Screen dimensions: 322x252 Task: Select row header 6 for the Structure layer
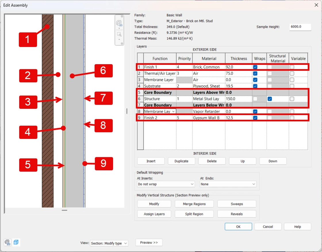pyautogui.click(x=140, y=99)
